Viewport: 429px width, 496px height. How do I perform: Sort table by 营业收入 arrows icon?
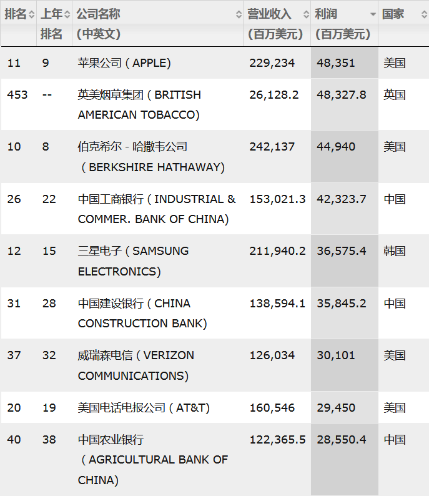(306, 14)
